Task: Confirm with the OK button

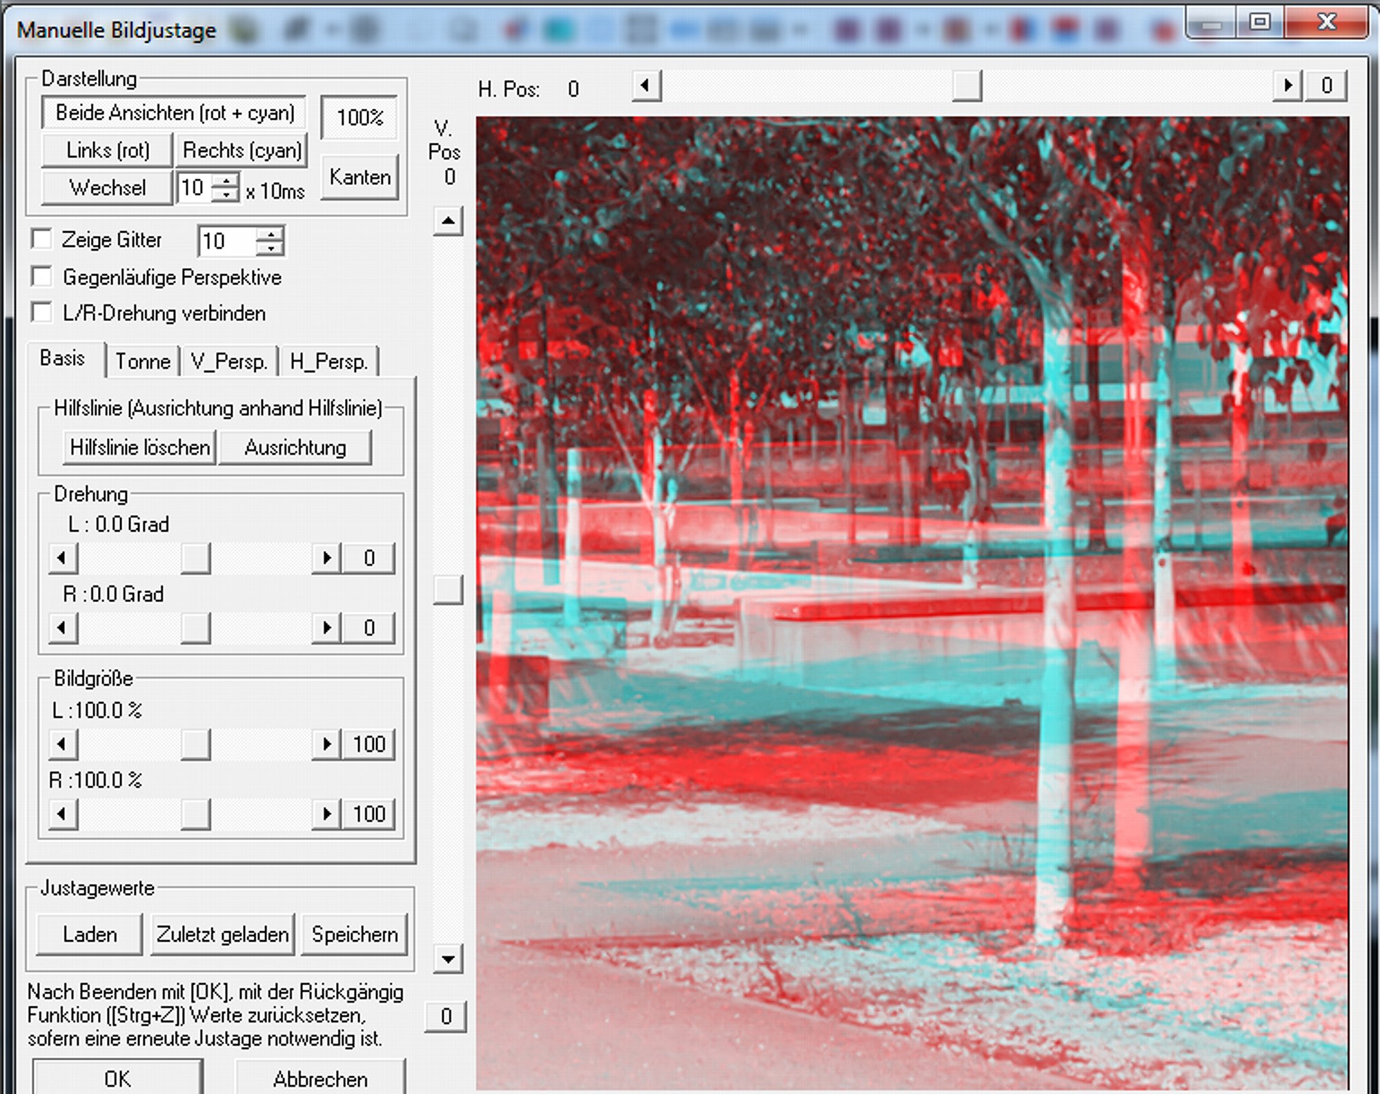Action: coord(117,1077)
